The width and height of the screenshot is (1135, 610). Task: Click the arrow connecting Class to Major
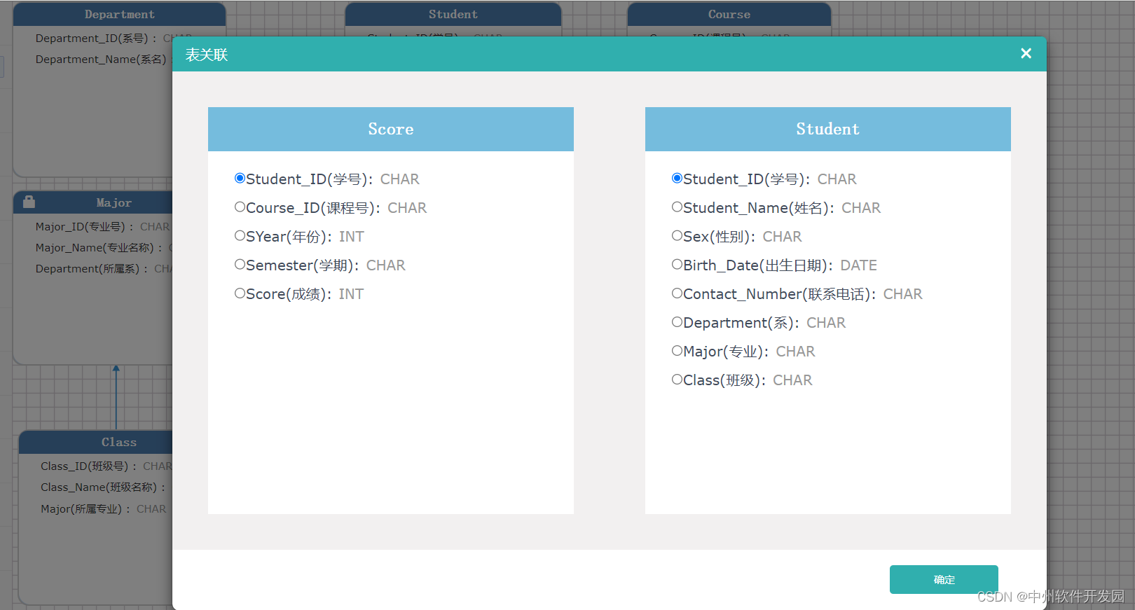116,397
